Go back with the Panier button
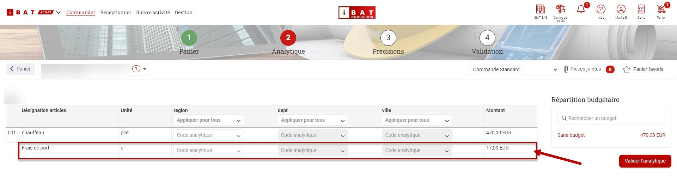Viewport: 677px width, 177px height. click(20, 69)
